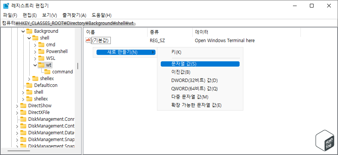
Task: Click the DiskManagement.Control folder icon
Action: [23, 126]
